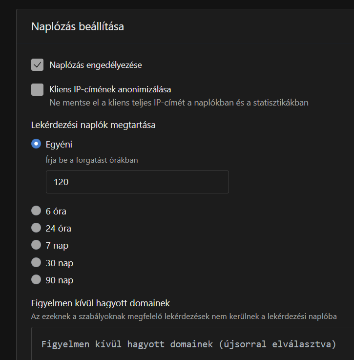The width and height of the screenshot is (354, 360).
Task: Click the Figyelmen kívül hagyott domainek heading
Action: pos(101,304)
